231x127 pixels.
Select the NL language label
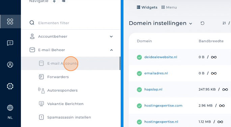pos(10,118)
